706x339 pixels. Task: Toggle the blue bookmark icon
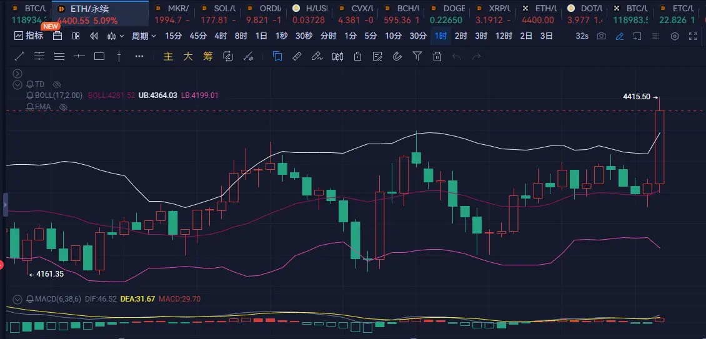(277, 56)
